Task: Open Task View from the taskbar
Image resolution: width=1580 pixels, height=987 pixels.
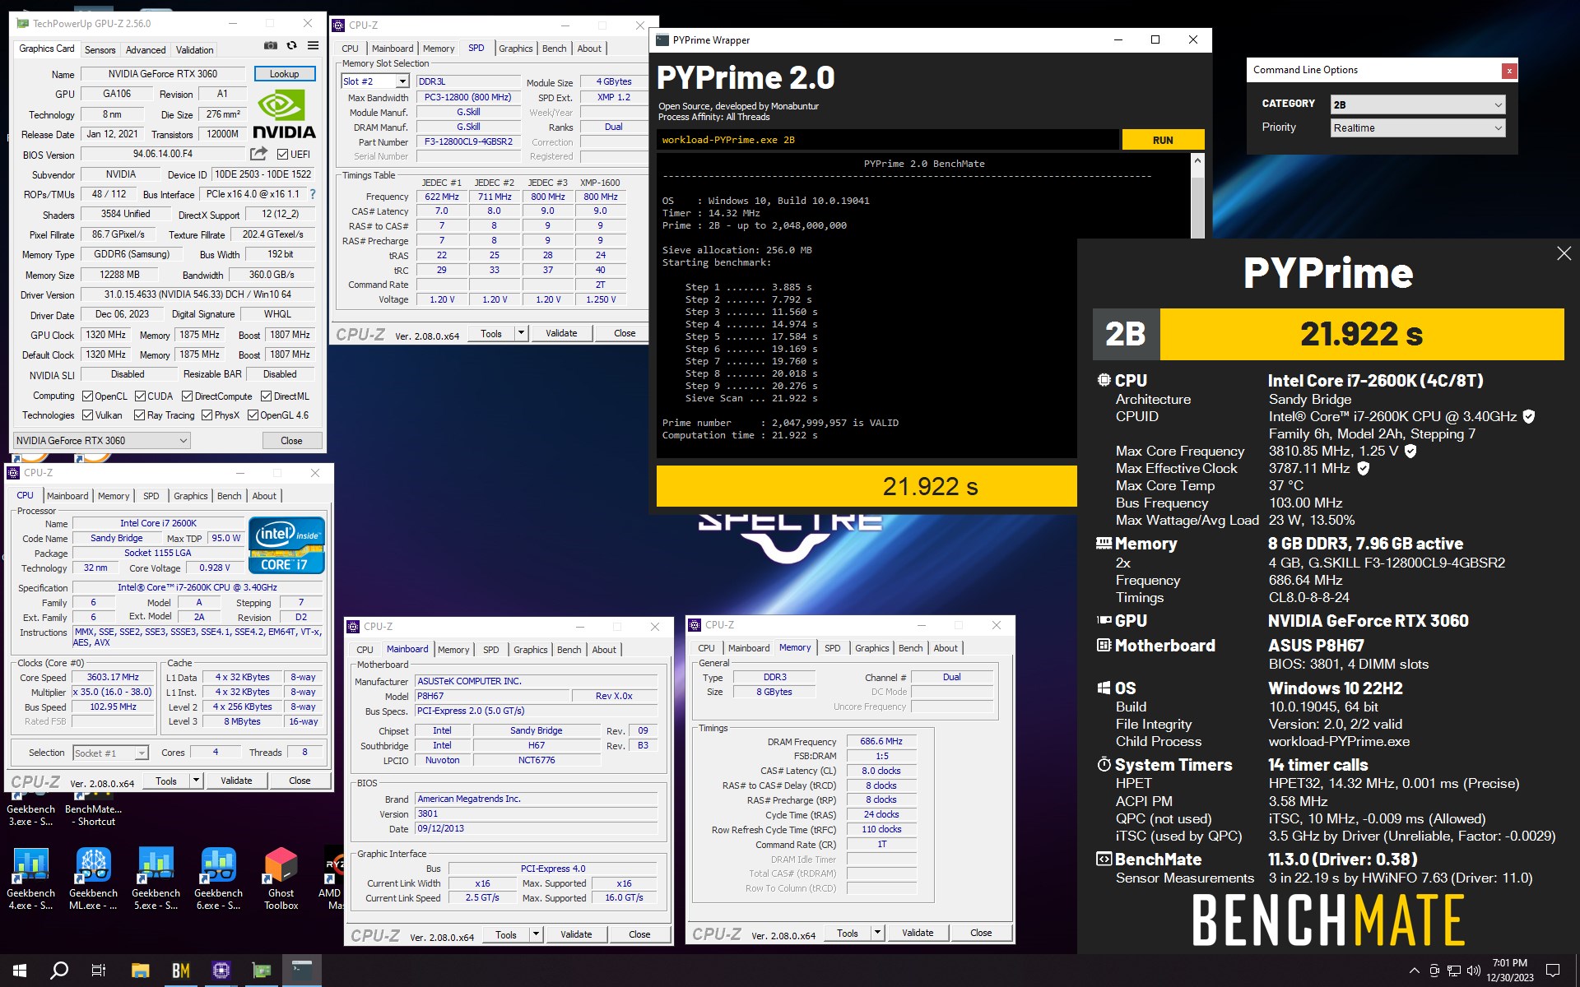Action: coord(99,971)
